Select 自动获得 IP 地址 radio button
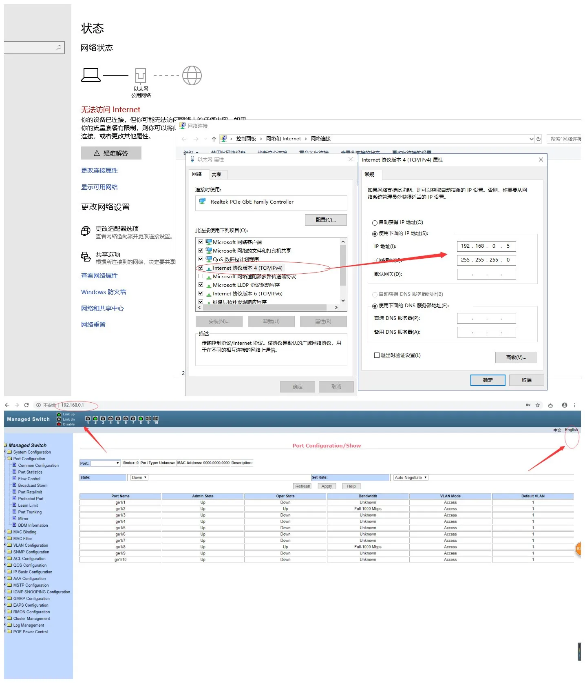 (x=375, y=223)
